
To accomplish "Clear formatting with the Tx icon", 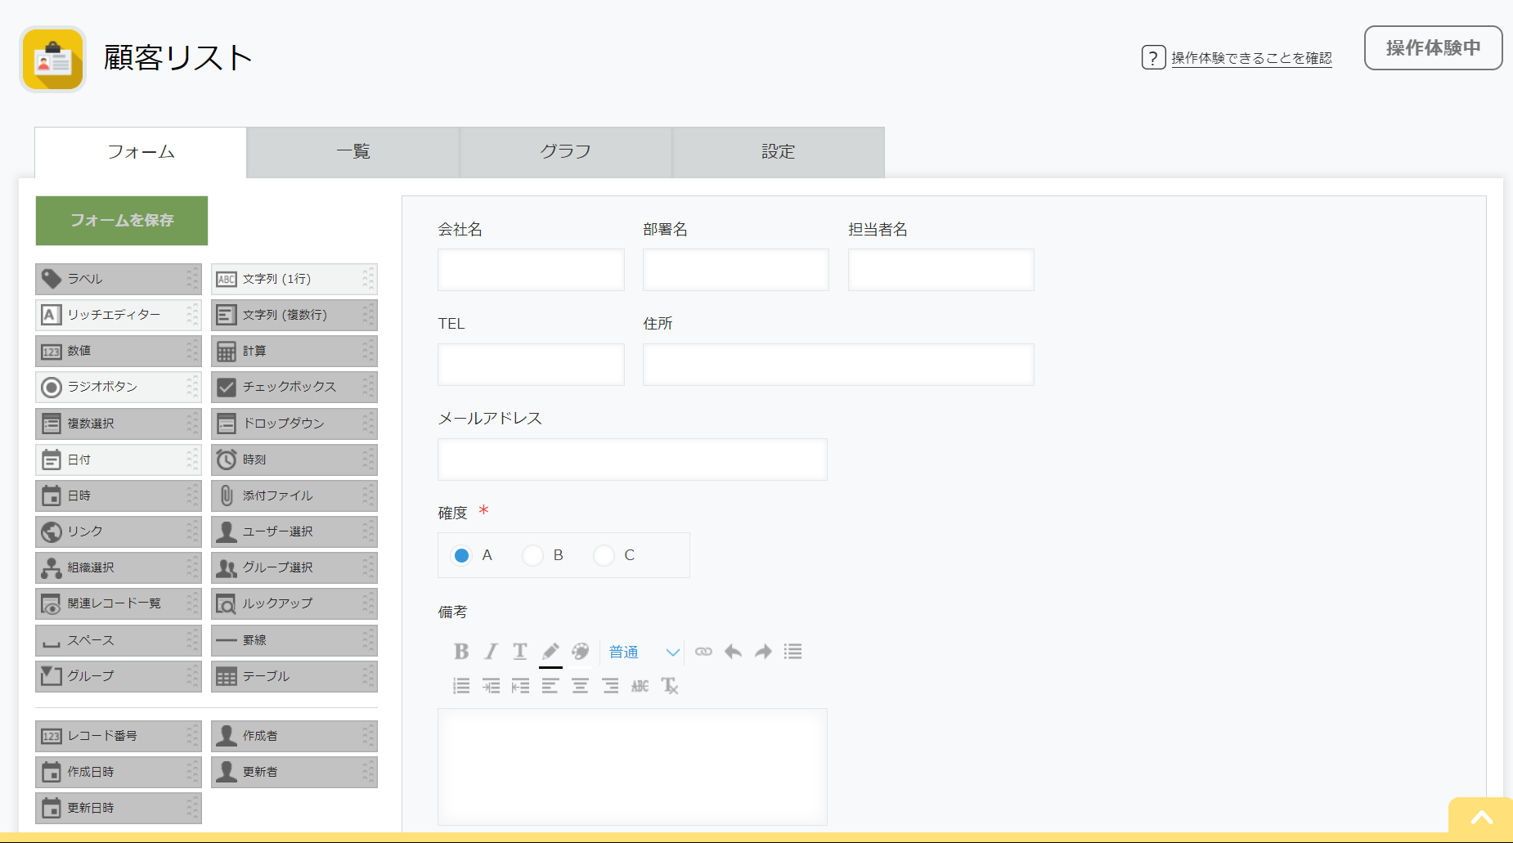I will pos(670,686).
